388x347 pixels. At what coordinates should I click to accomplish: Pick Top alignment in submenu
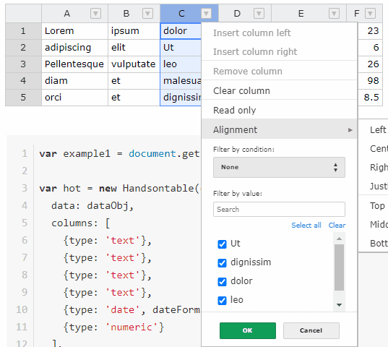click(373, 206)
